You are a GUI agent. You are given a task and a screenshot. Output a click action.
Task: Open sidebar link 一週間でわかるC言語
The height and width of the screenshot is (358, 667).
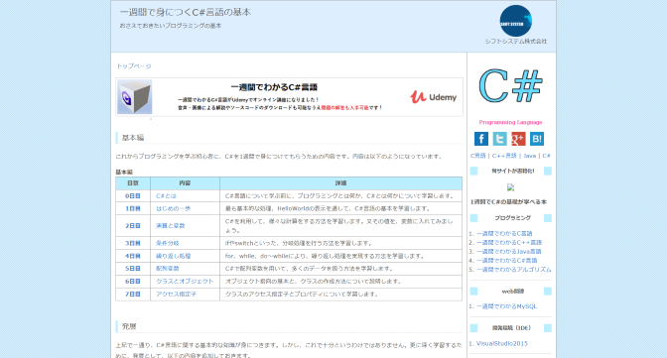[x=504, y=233]
